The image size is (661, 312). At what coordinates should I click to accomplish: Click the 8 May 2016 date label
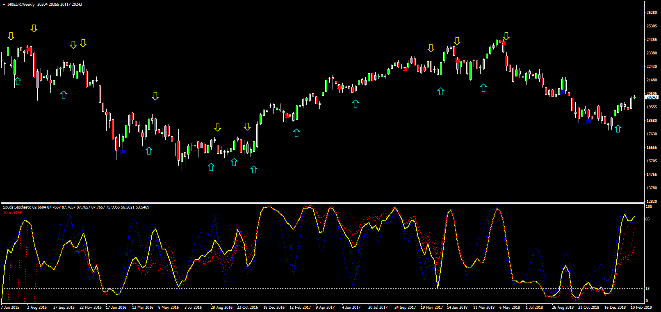pyautogui.click(x=169, y=308)
